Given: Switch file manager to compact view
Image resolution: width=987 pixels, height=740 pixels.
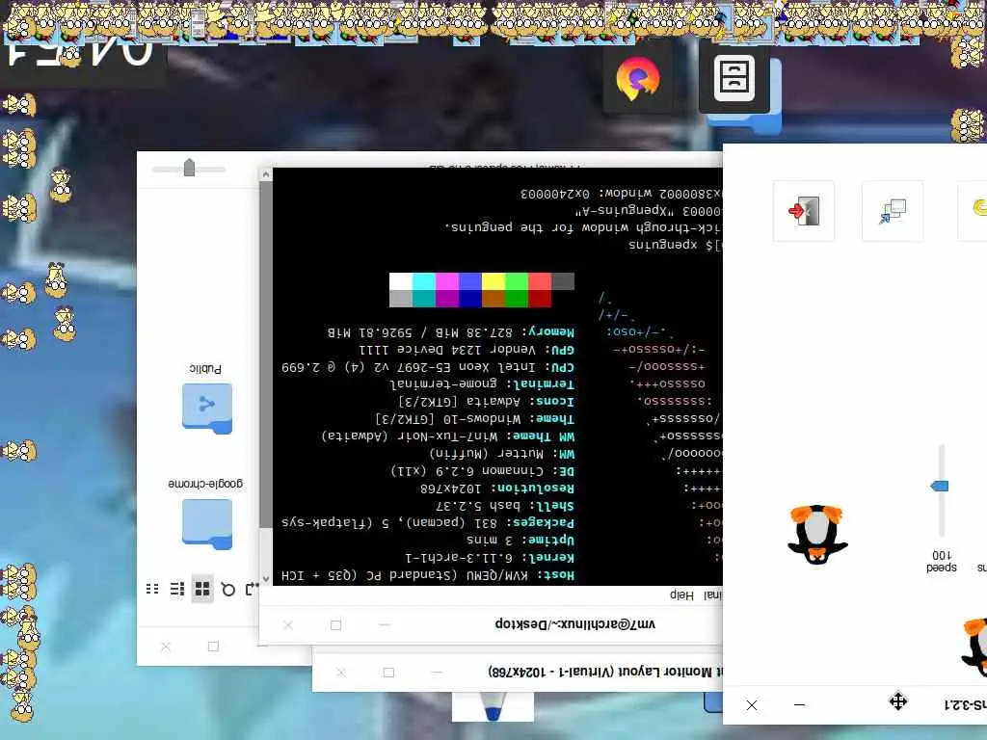Looking at the screenshot, I should pos(152,589).
